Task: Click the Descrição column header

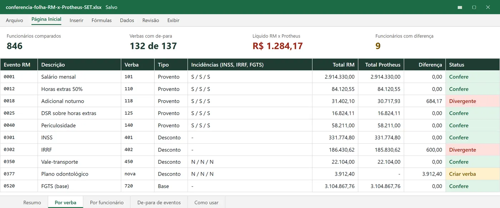Action: coord(79,65)
